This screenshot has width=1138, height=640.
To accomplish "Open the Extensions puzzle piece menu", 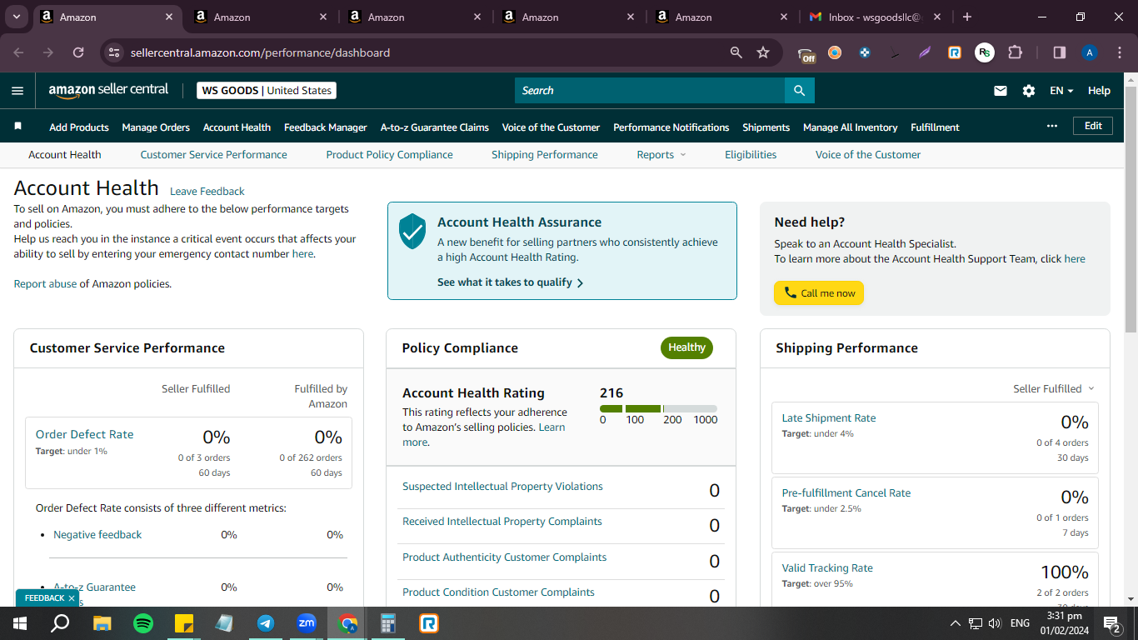I will (x=1015, y=52).
